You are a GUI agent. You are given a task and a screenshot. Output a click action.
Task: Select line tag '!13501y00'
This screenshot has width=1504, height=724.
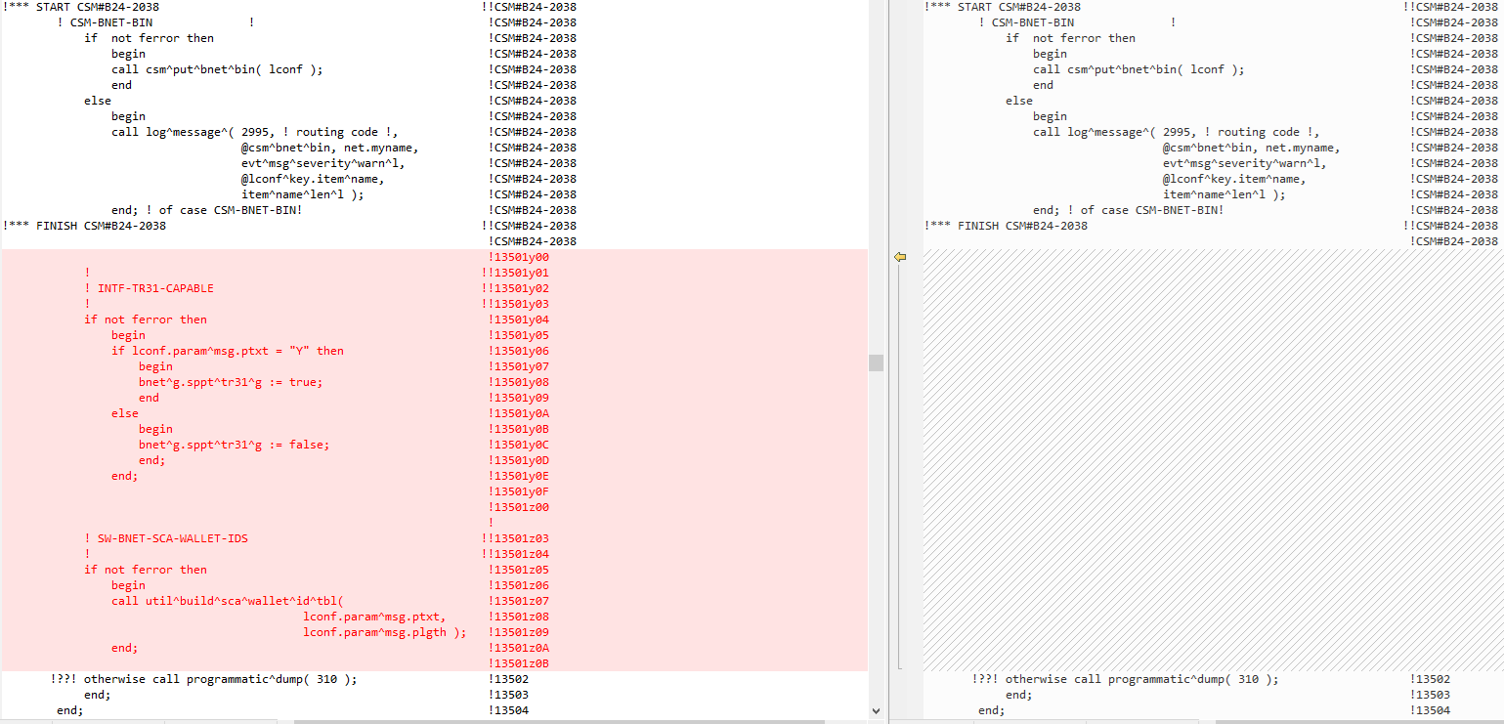click(518, 257)
